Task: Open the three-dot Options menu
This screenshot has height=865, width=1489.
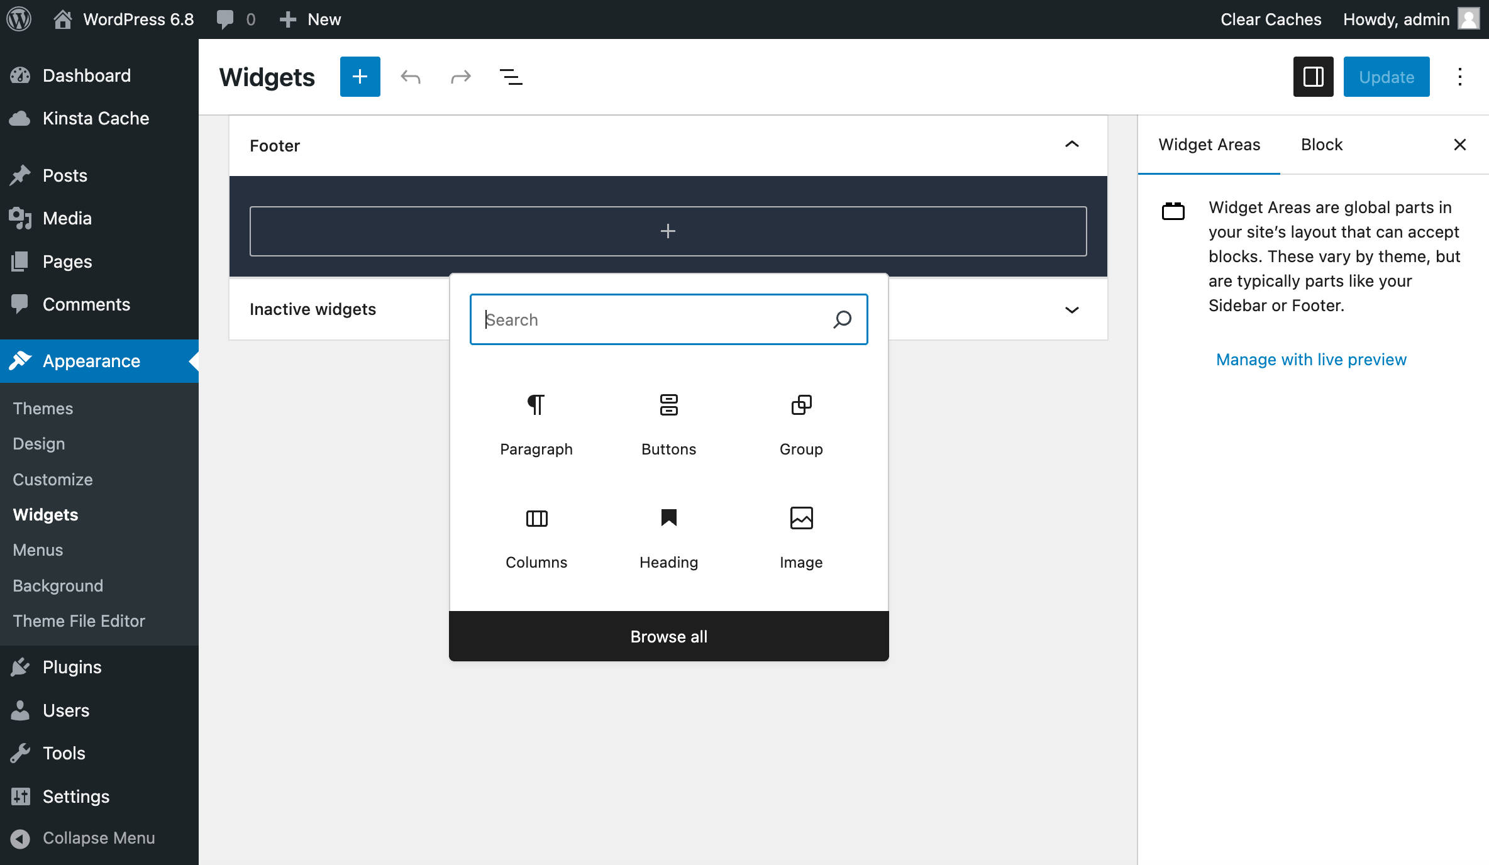Action: click(1459, 77)
